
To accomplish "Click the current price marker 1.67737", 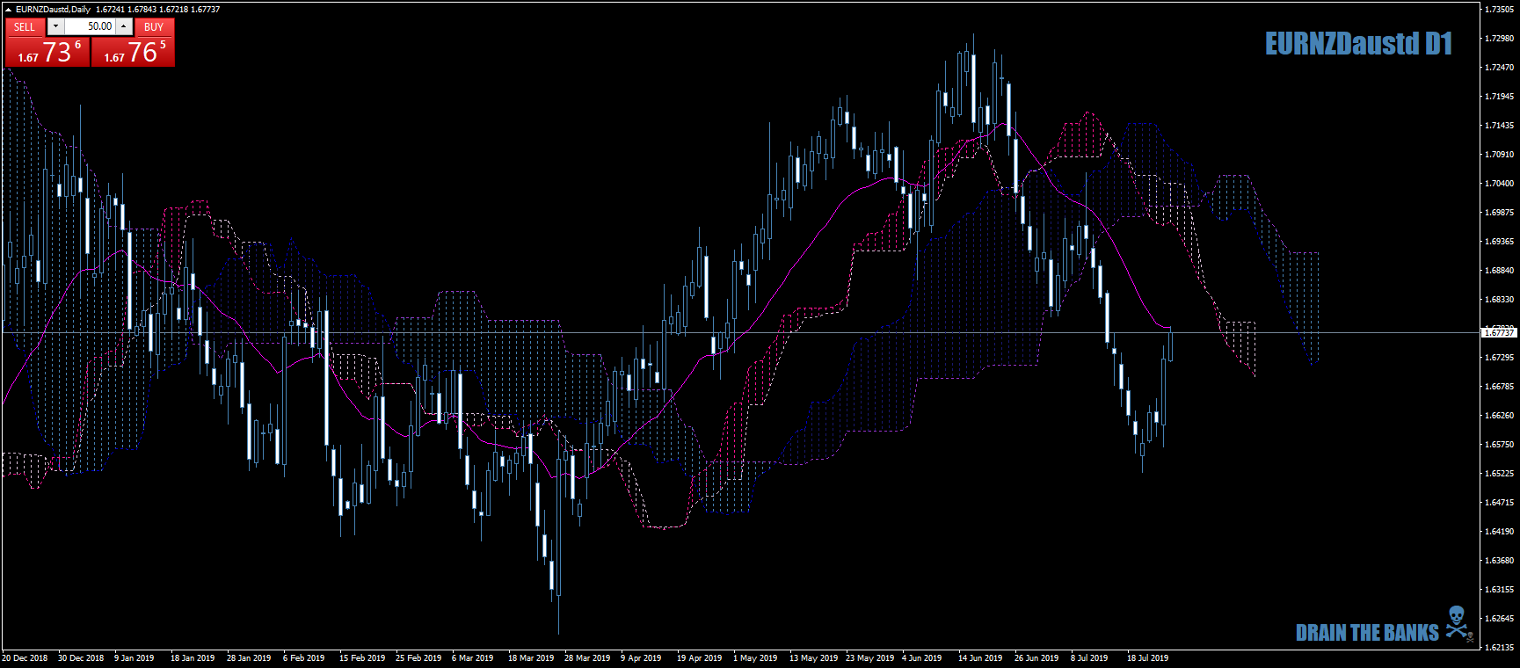I will click(x=1500, y=333).
